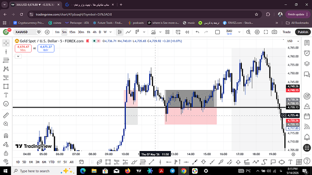Screen dimensions: 312x175
Task: Open the trend line drawing tools
Action: click(6, 52)
